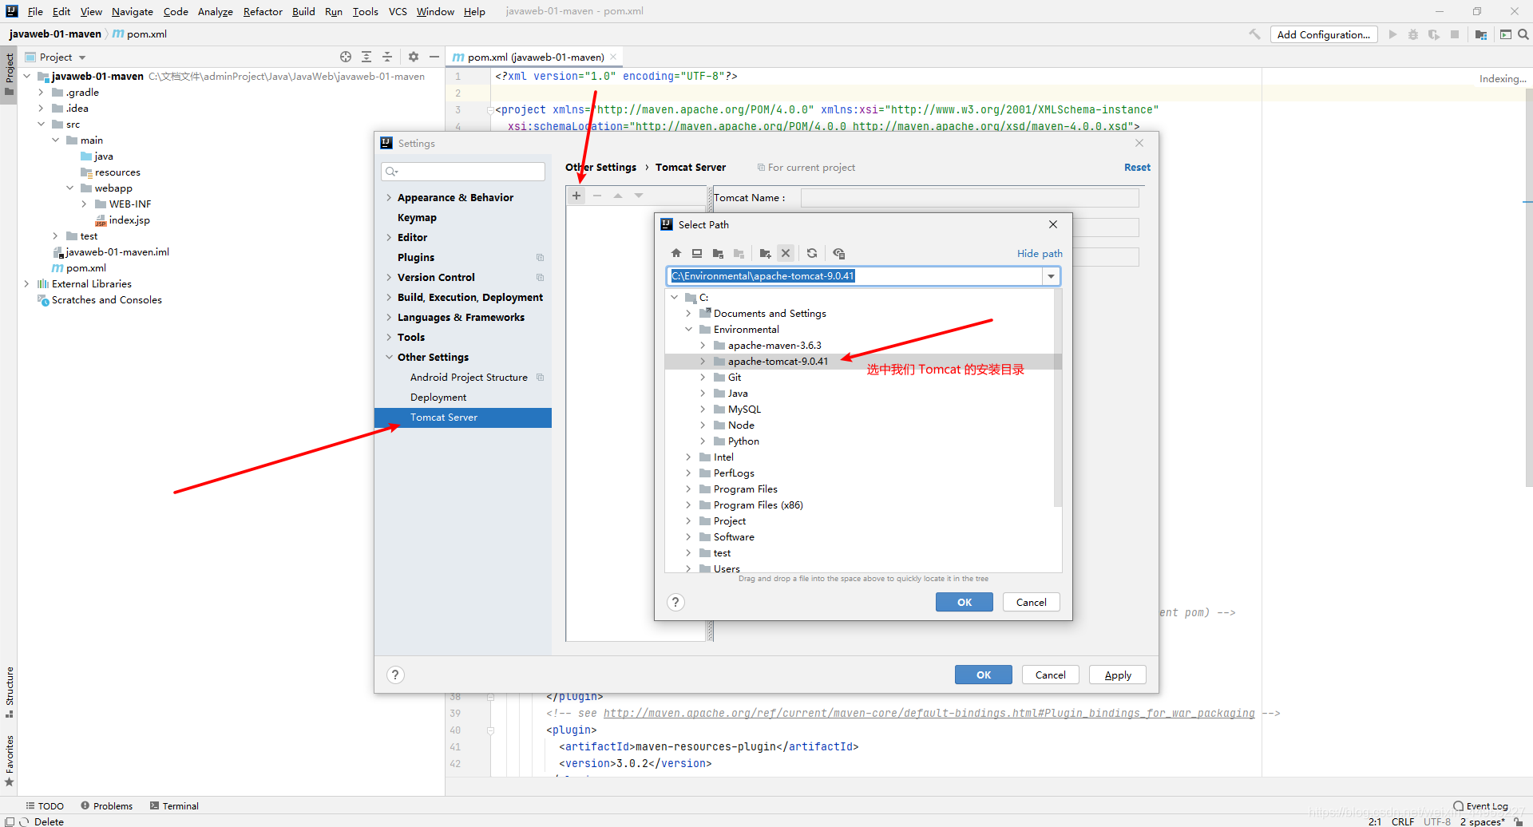1533x827 pixels.
Task: Refresh the Select Path file tree
Action: (812, 253)
